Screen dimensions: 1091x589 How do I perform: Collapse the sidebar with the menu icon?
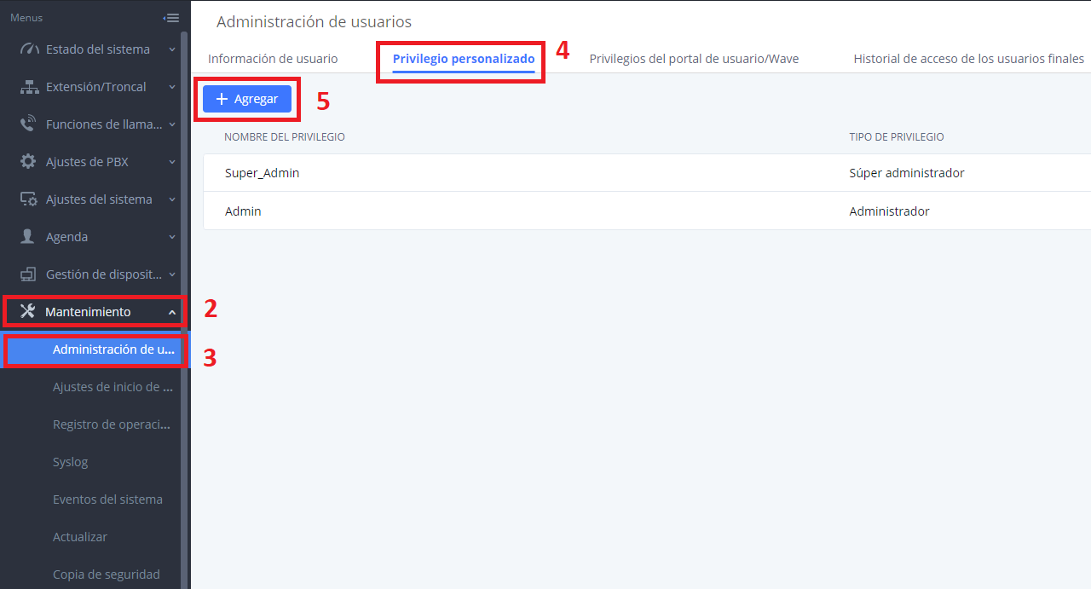pyautogui.click(x=171, y=16)
